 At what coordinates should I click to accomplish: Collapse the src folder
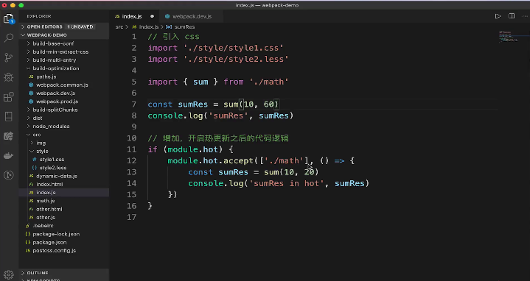click(x=64, y=135)
